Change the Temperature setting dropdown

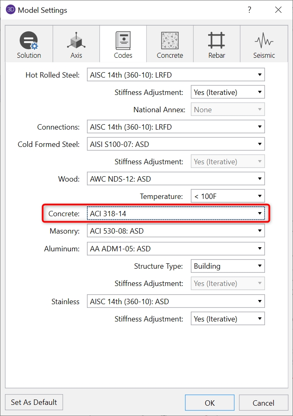pos(260,196)
